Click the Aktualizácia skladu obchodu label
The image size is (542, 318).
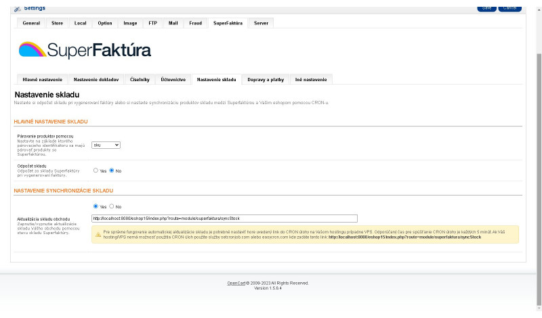tap(43, 219)
